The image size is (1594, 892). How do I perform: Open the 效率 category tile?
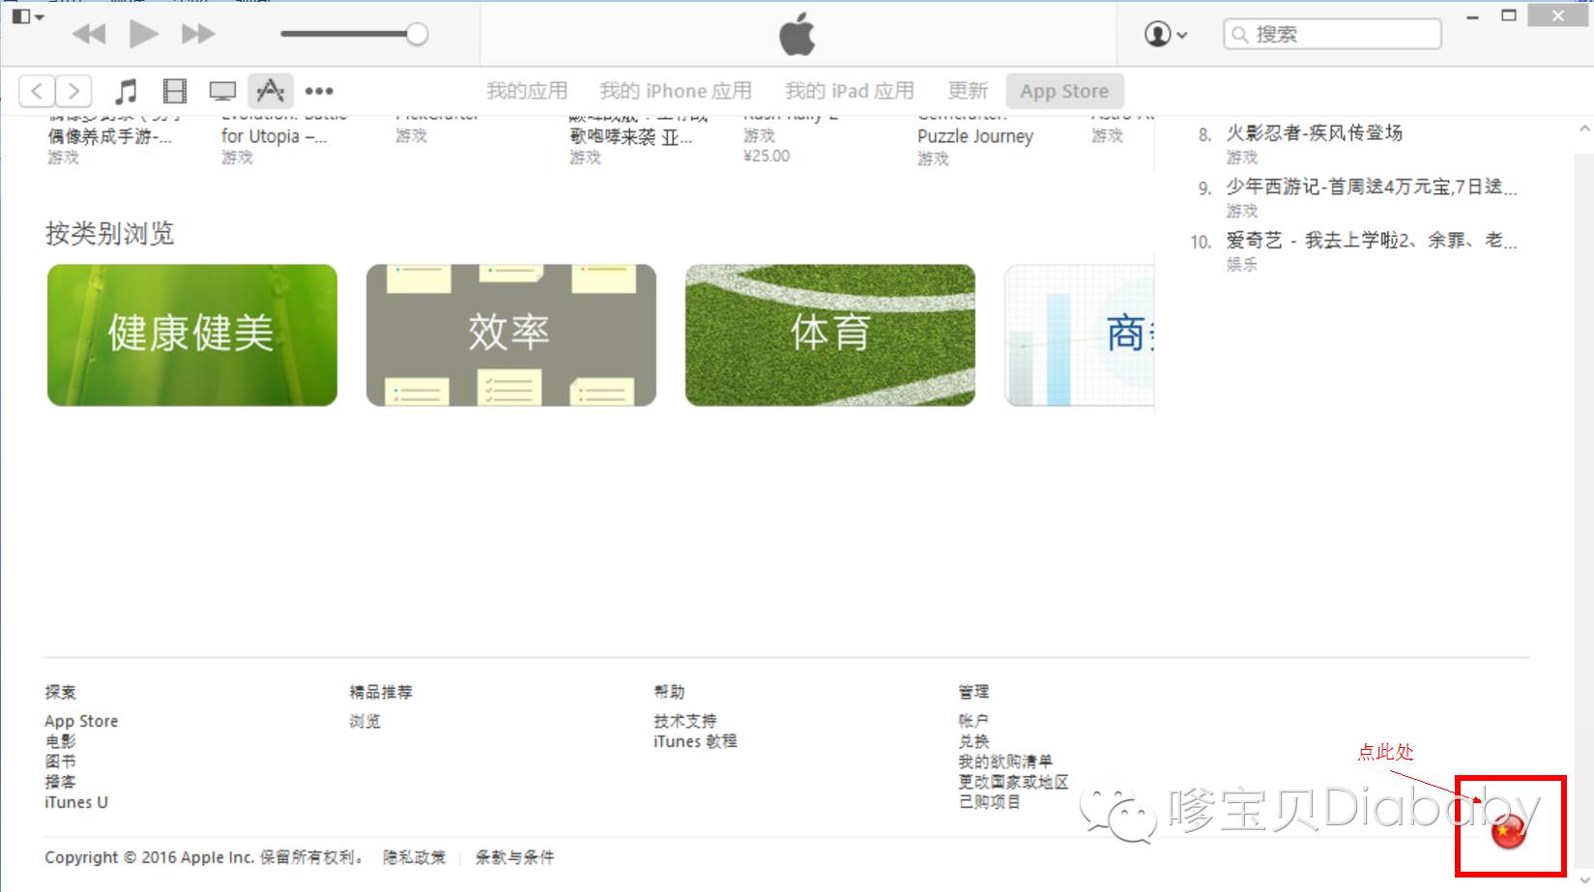[x=511, y=335]
